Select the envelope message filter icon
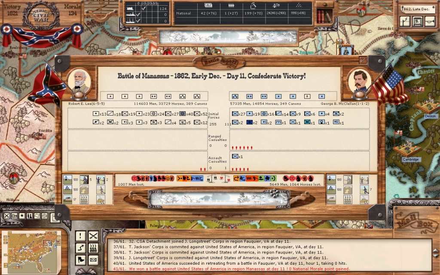The width and height of the screenshot is (440, 275). click(93, 260)
